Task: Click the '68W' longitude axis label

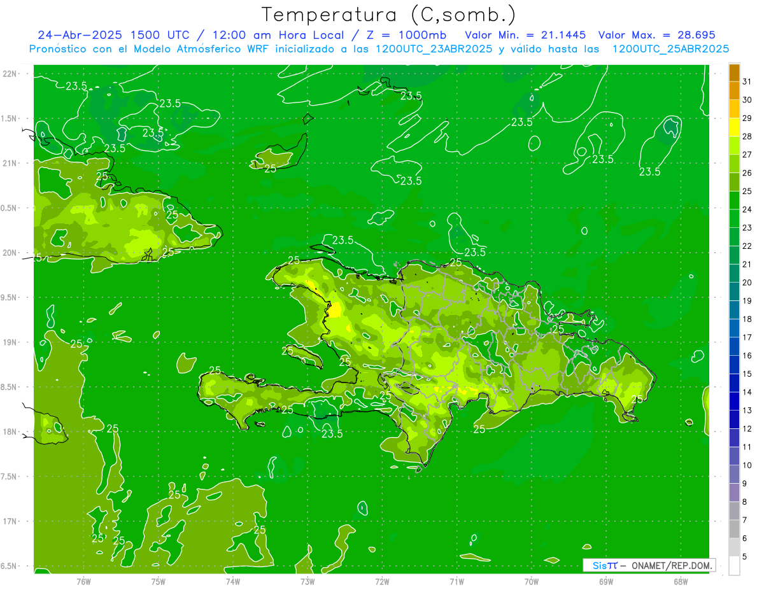Action: click(681, 581)
